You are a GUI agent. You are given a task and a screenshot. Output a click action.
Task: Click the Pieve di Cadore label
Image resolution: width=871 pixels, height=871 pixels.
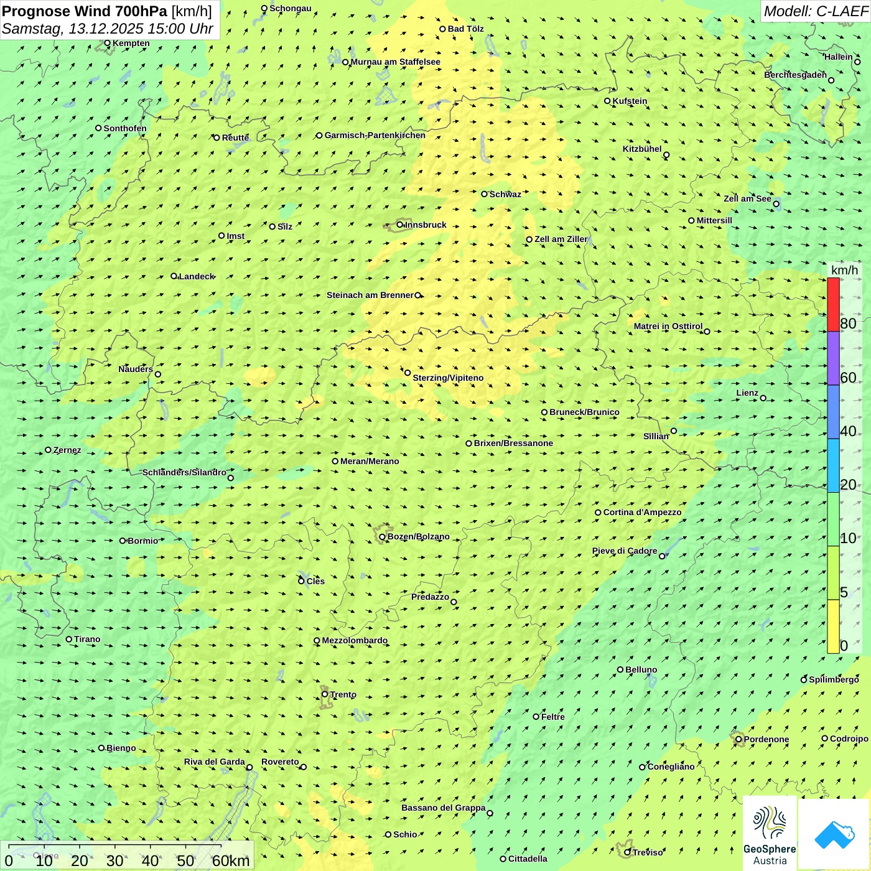(x=625, y=551)
